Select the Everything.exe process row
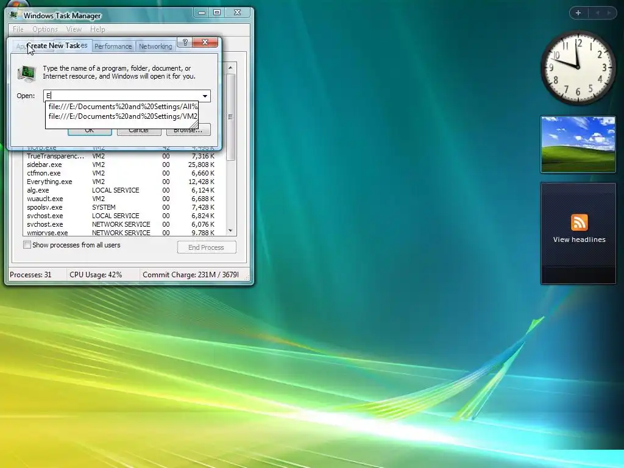Viewport: 624px width, 468px height. click(124, 182)
